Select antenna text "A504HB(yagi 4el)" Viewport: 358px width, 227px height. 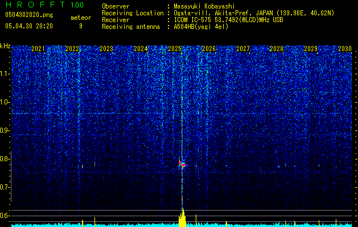201,27
